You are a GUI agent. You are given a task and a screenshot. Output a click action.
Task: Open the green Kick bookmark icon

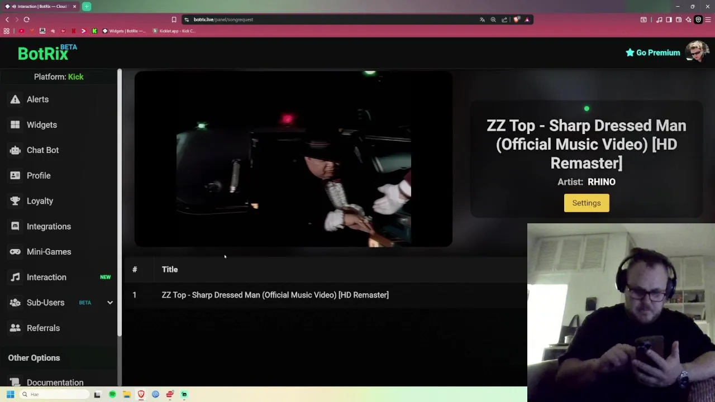[94, 31]
